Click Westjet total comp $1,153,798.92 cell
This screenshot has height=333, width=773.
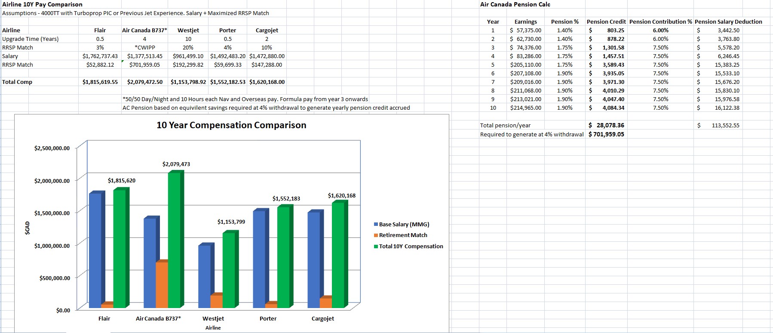tap(188, 82)
